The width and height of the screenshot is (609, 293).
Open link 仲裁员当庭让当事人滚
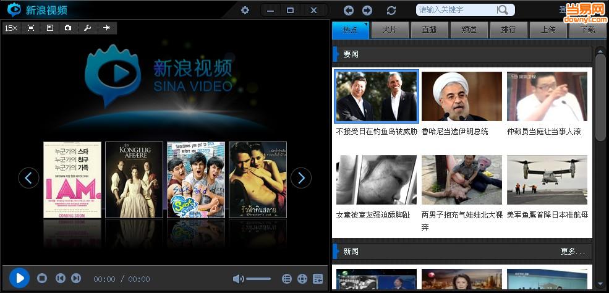(x=543, y=132)
